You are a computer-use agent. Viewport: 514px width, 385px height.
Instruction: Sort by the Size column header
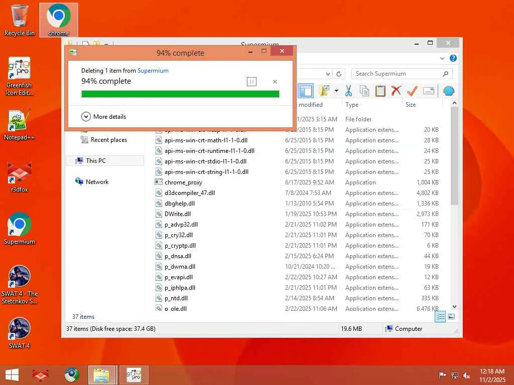[411, 105]
